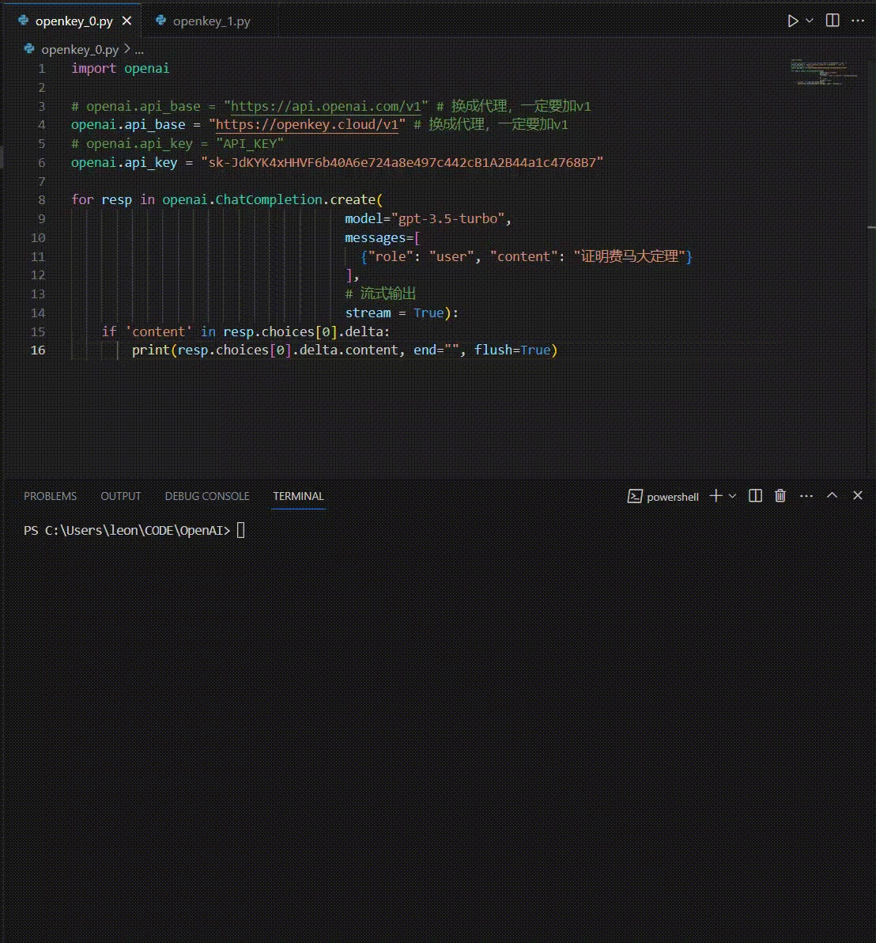Select the TERMINAL panel tab
The height and width of the screenshot is (943, 876).
click(x=298, y=496)
